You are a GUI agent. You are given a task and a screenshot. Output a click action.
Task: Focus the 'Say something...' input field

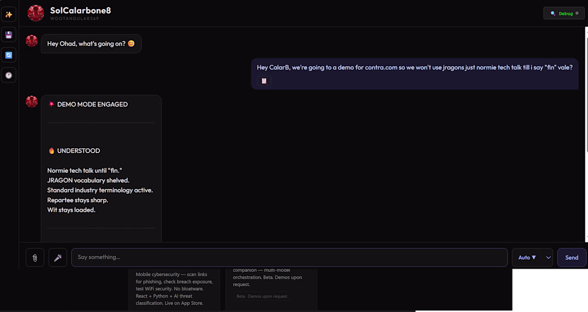[x=289, y=257]
